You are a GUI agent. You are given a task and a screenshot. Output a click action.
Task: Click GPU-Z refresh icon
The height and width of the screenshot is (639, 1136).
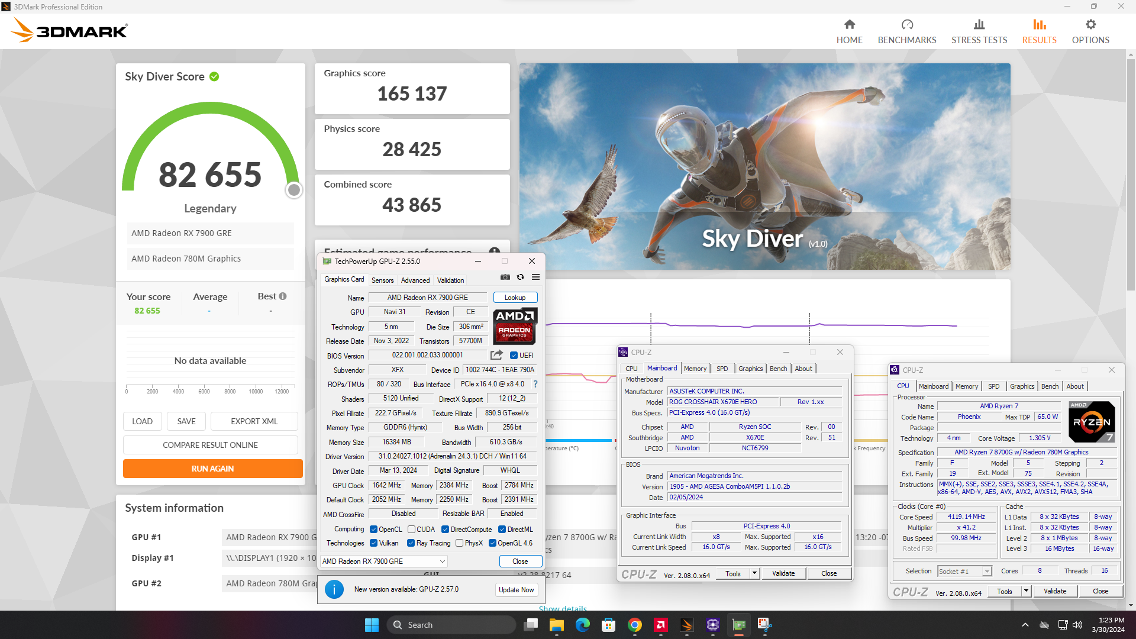click(520, 277)
